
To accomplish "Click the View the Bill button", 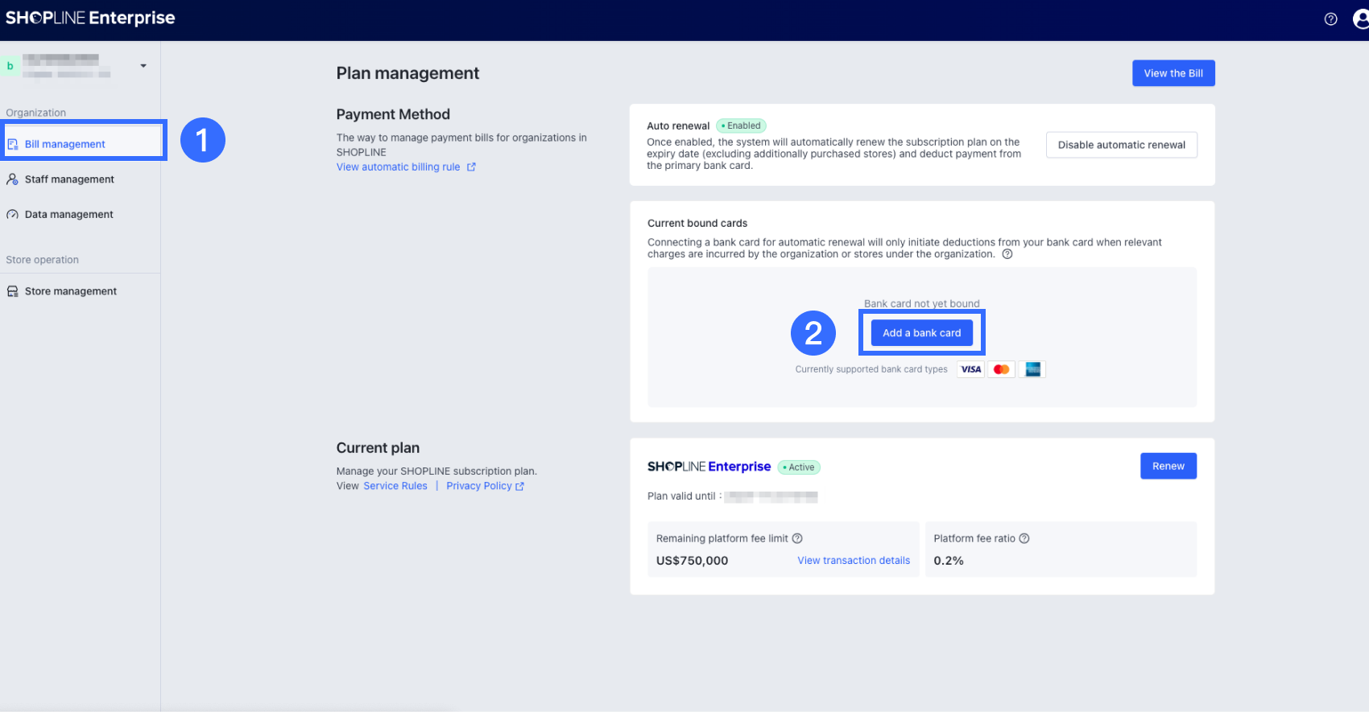I will pos(1173,73).
